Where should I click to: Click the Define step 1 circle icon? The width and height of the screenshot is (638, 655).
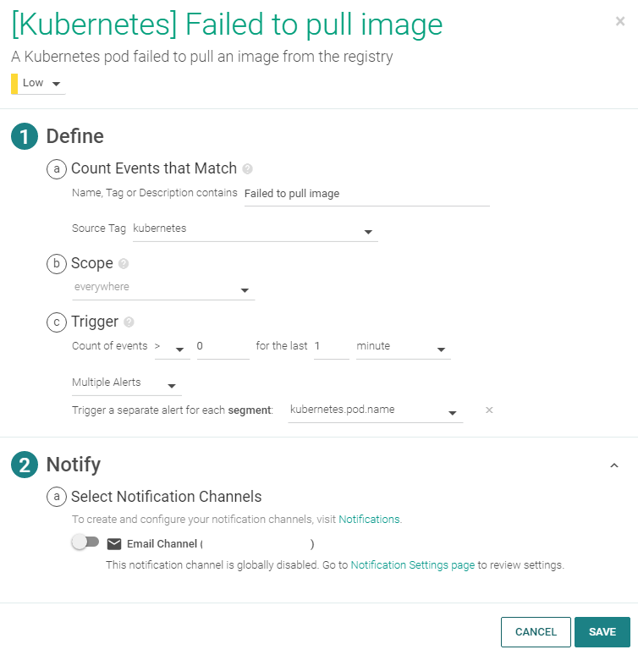[x=25, y=136]
